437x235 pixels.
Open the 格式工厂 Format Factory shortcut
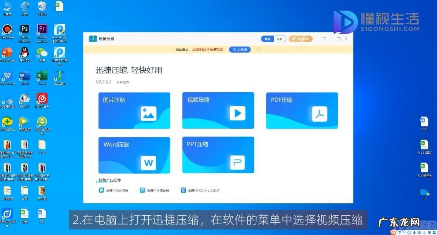25,101
